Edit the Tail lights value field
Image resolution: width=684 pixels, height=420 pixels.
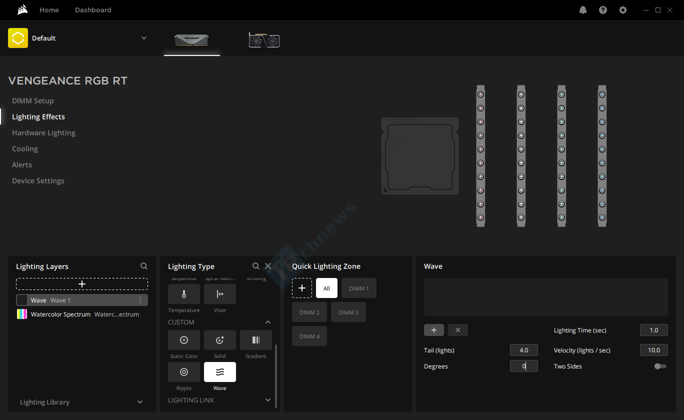[x=524, y=350]
